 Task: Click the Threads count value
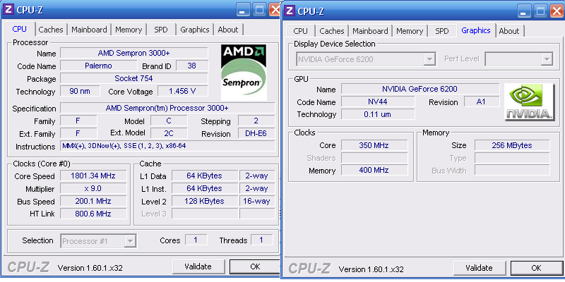click(261, 240)
